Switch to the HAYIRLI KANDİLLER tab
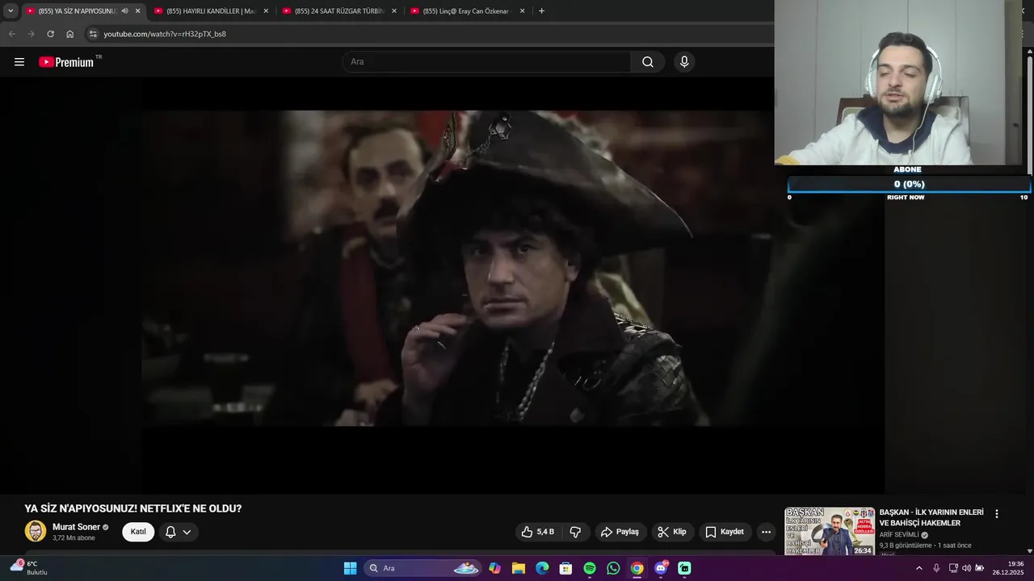This screenshot has width=1034, height=581. (211, 11)
